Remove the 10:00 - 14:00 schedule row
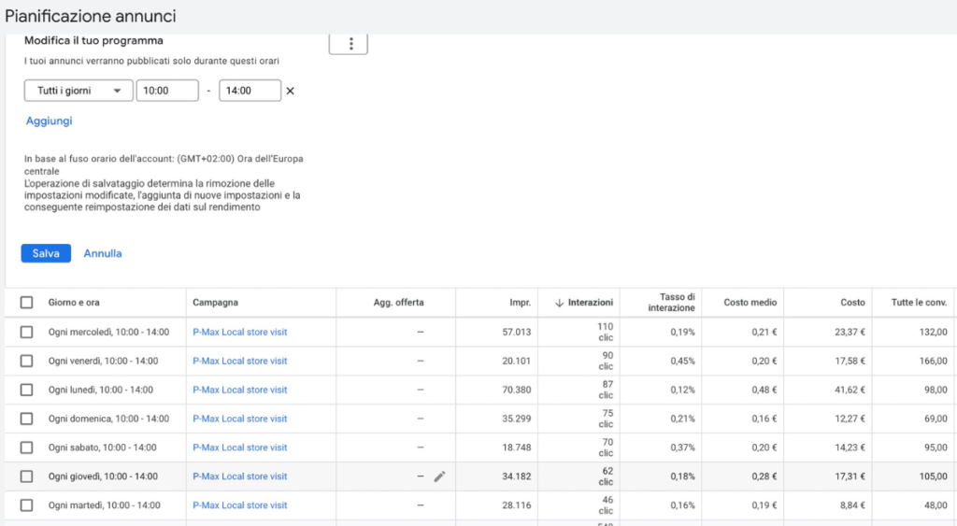This screenshot has width=957, height=526. [x=291, y=91]
